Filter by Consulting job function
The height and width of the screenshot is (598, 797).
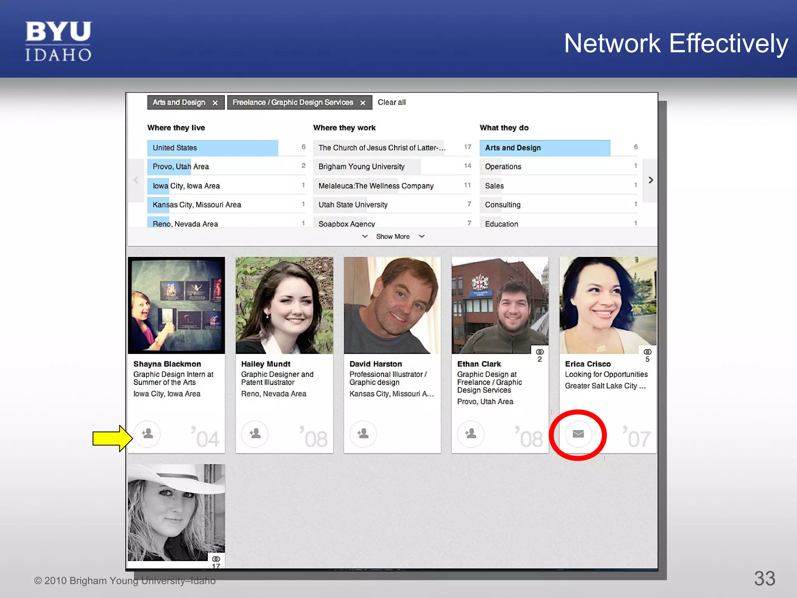tap(559, 205)
